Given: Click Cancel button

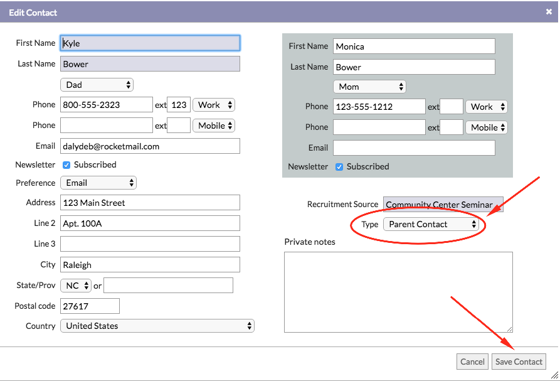Looking at the screenshot, I should tap(472, 362).
